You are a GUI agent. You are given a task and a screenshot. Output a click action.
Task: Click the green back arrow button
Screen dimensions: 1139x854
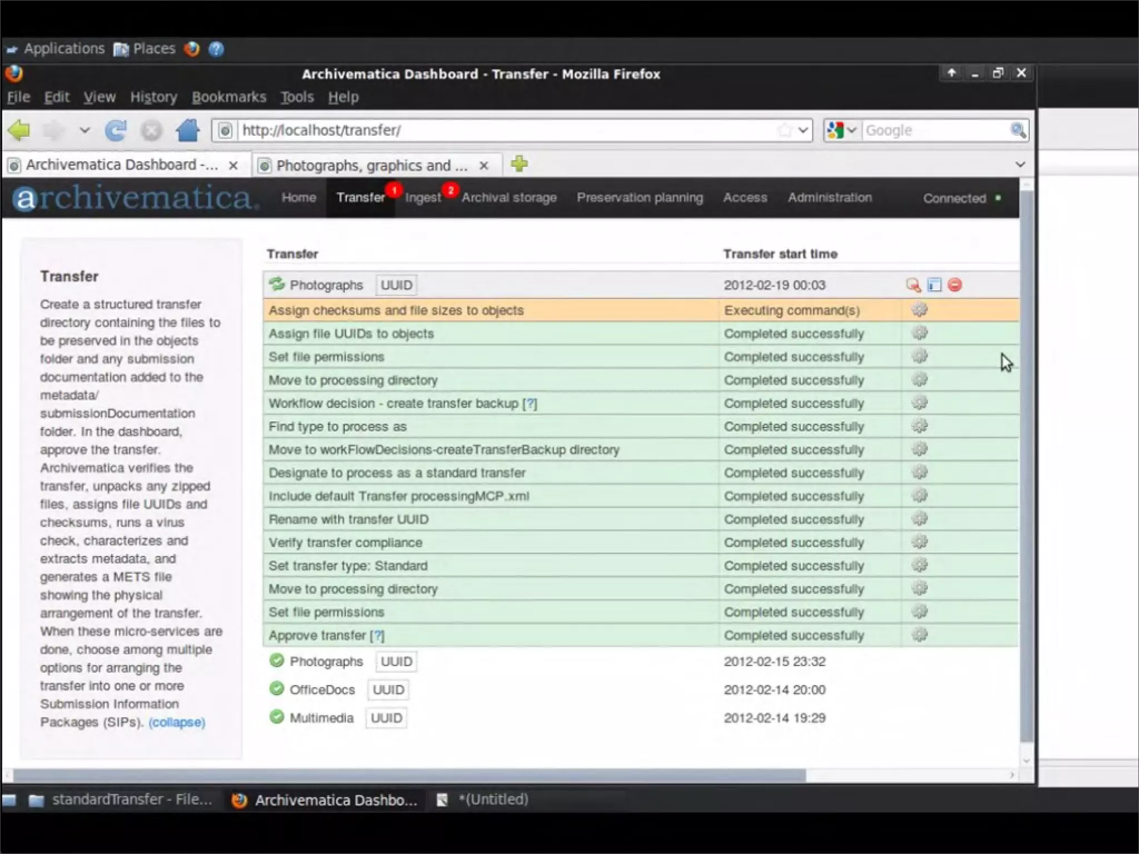19,131
